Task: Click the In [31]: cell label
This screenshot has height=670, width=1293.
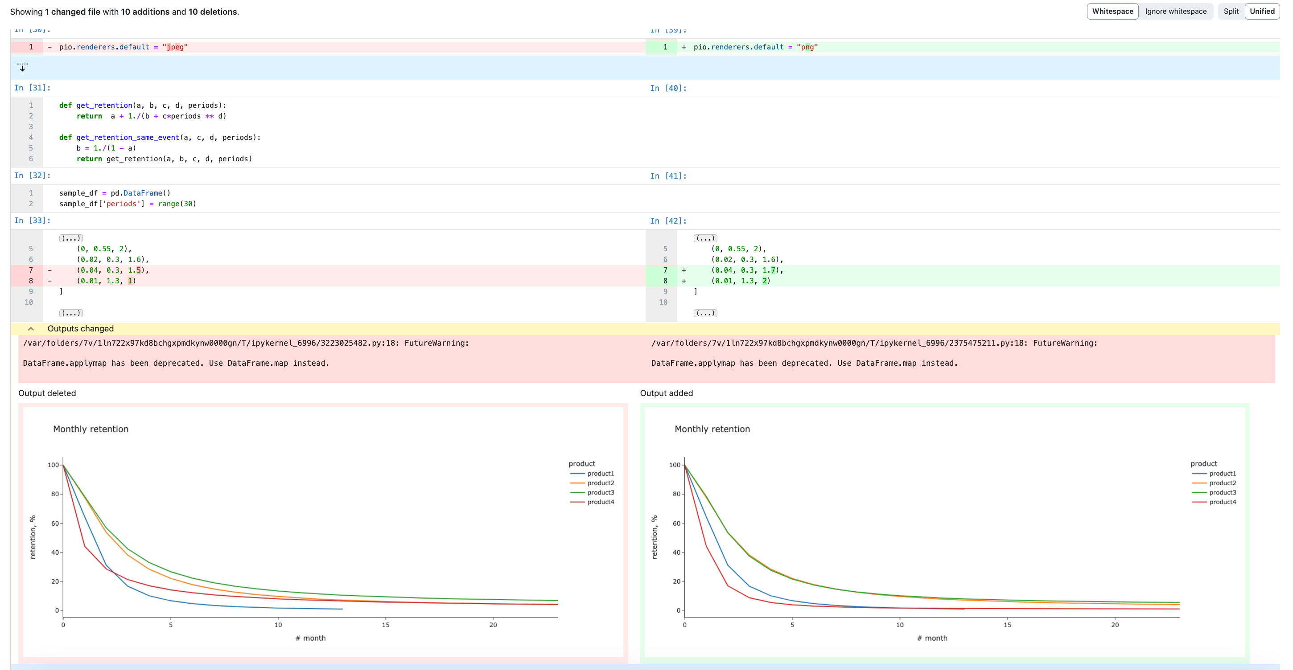Action: tap(32, 88)
